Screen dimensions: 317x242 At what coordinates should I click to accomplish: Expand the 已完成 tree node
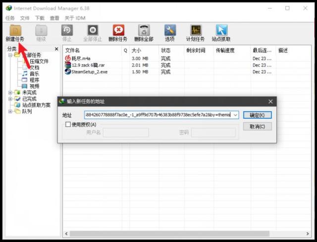tap(11, 99)
